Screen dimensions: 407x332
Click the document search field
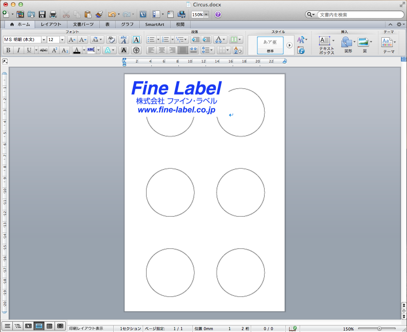360,15
